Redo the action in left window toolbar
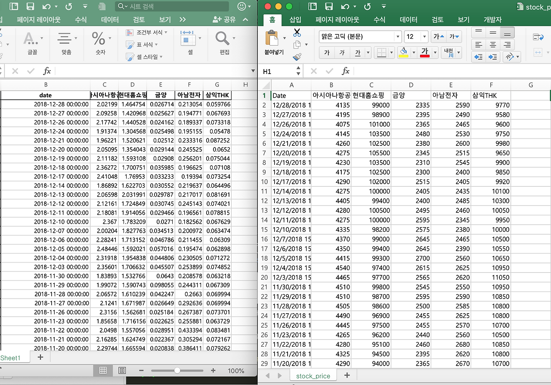551x385 pixels. (x=68, y=6)
